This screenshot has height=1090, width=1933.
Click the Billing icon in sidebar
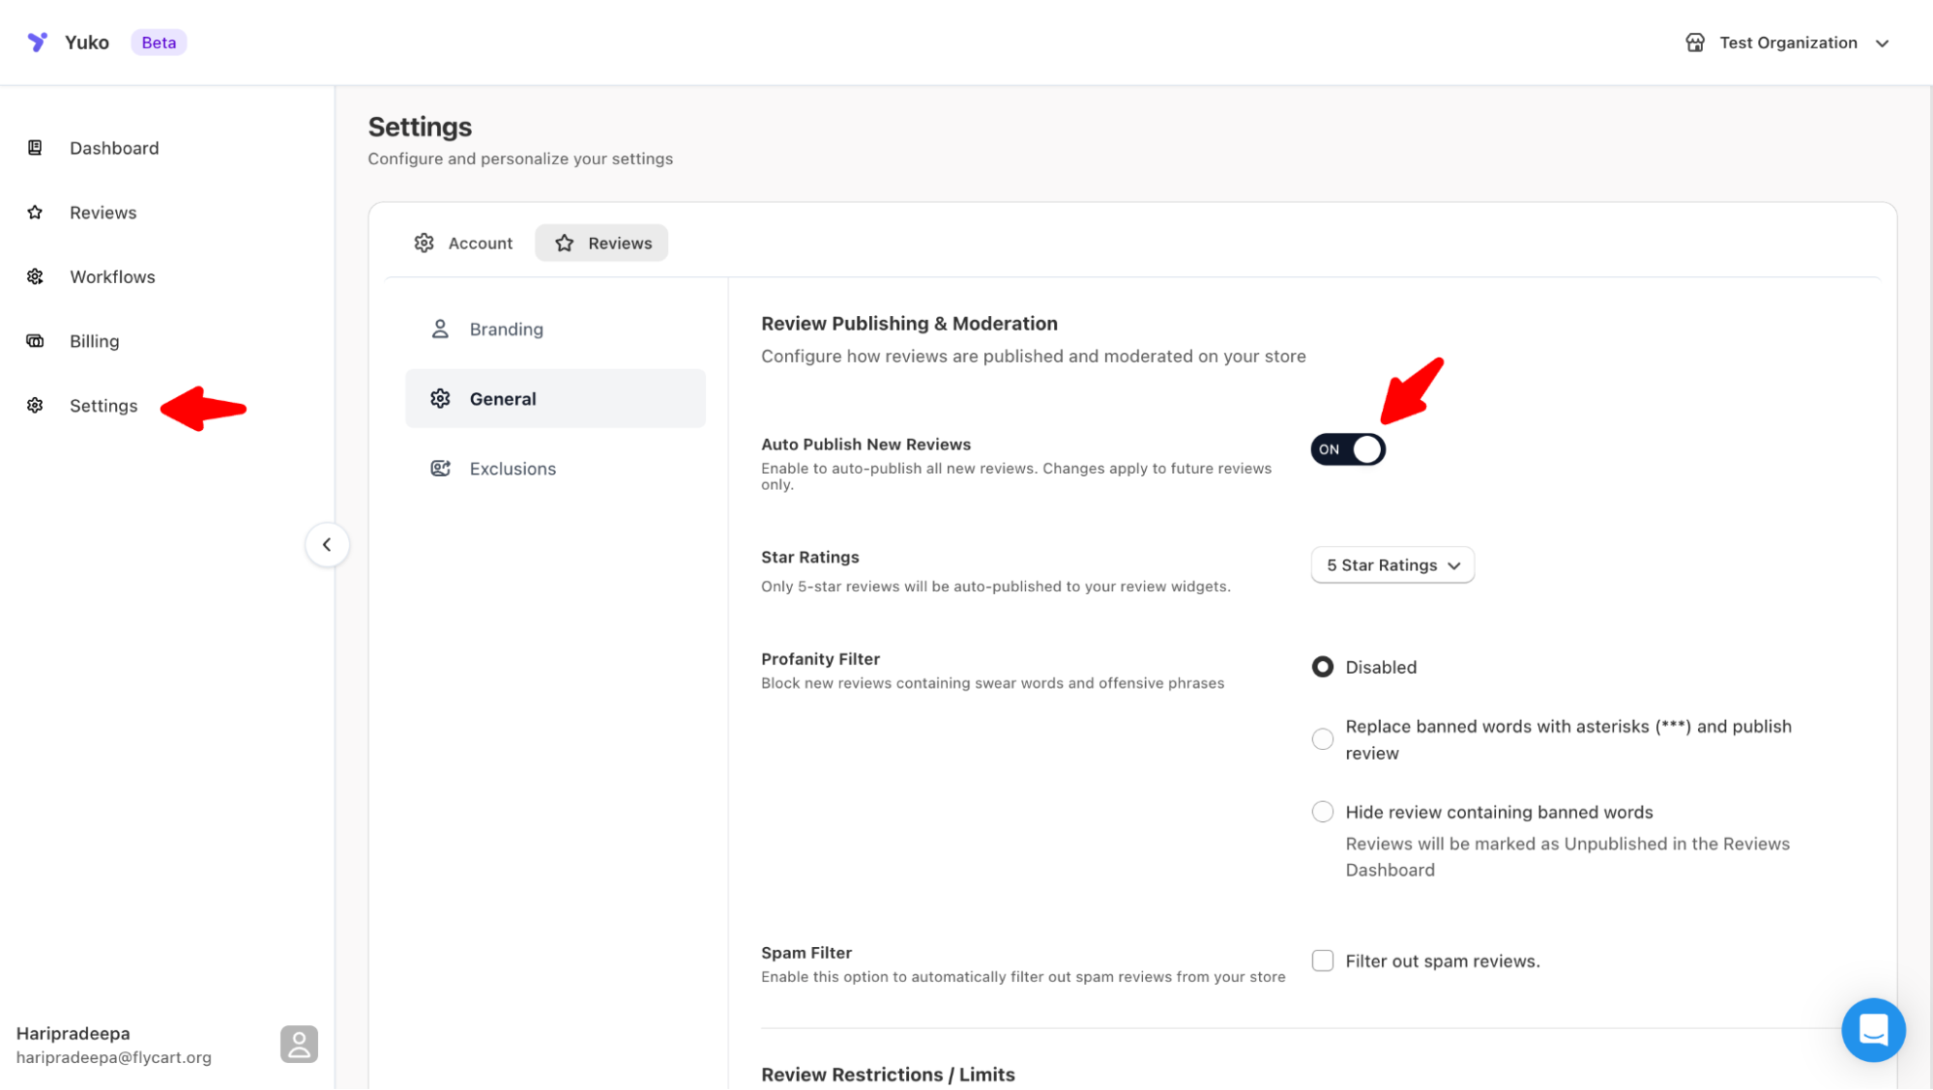(35, 341)
